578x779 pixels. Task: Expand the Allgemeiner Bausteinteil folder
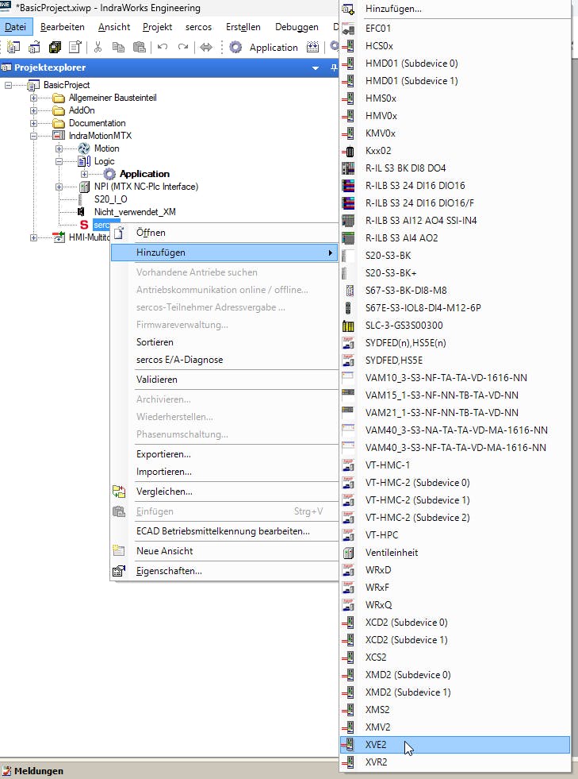[x=34, y=98]
